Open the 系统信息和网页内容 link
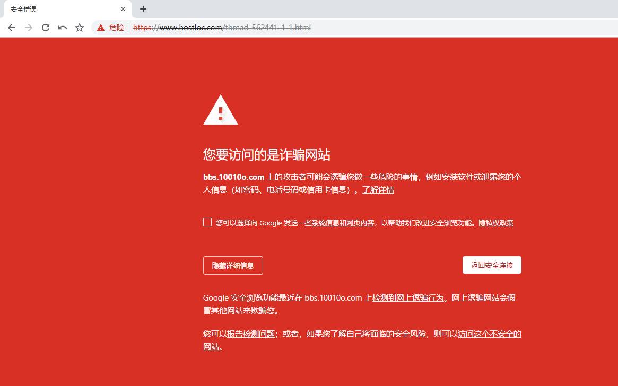This screenshot has width=618, height=386. [x=343, y=223]
